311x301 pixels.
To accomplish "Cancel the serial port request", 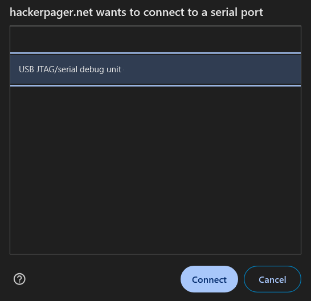I will [x=272, y=279].
